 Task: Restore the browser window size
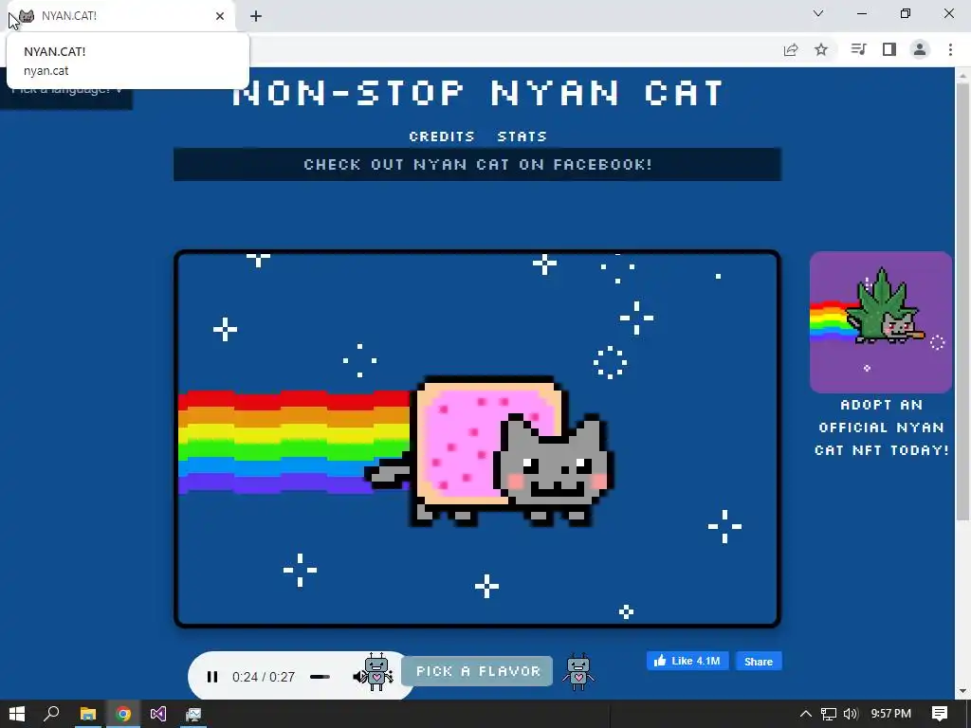tap(906, 13)
